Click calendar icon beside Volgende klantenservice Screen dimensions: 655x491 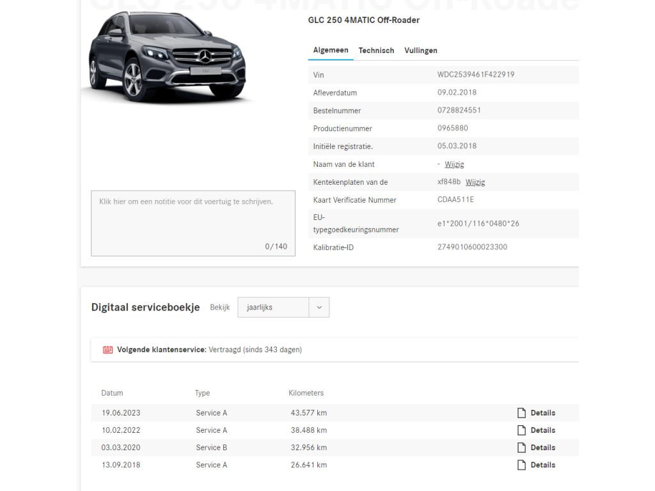tap(108, 350)
